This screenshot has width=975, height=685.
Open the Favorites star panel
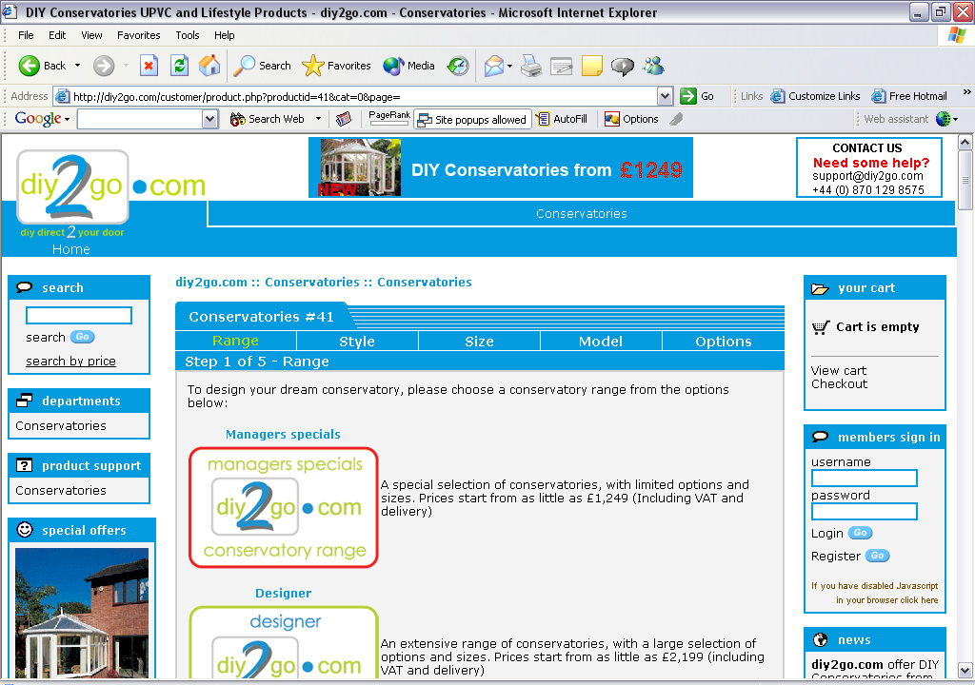coord(312,66)
